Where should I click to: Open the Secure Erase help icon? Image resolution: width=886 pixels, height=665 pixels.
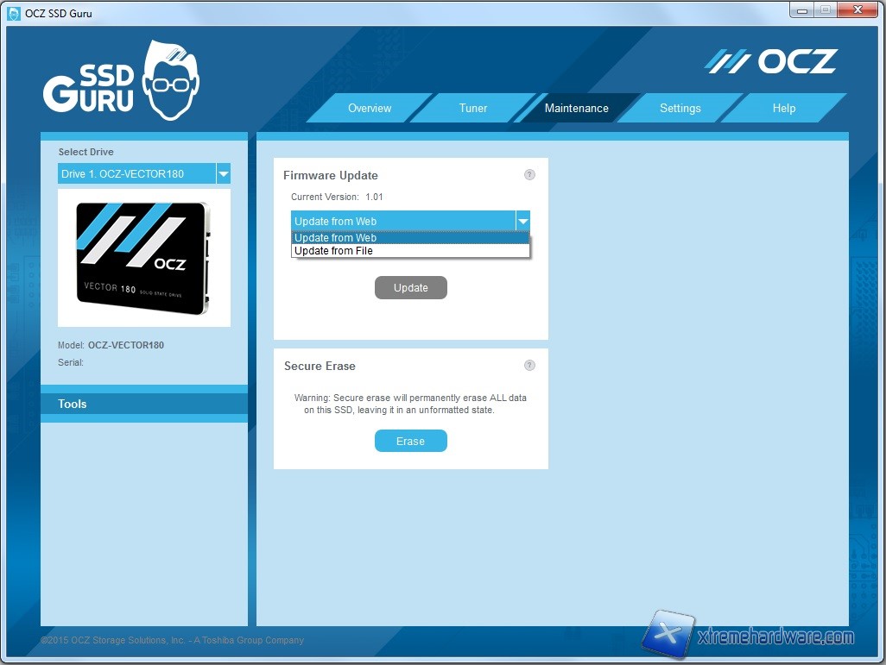(529, 366)
